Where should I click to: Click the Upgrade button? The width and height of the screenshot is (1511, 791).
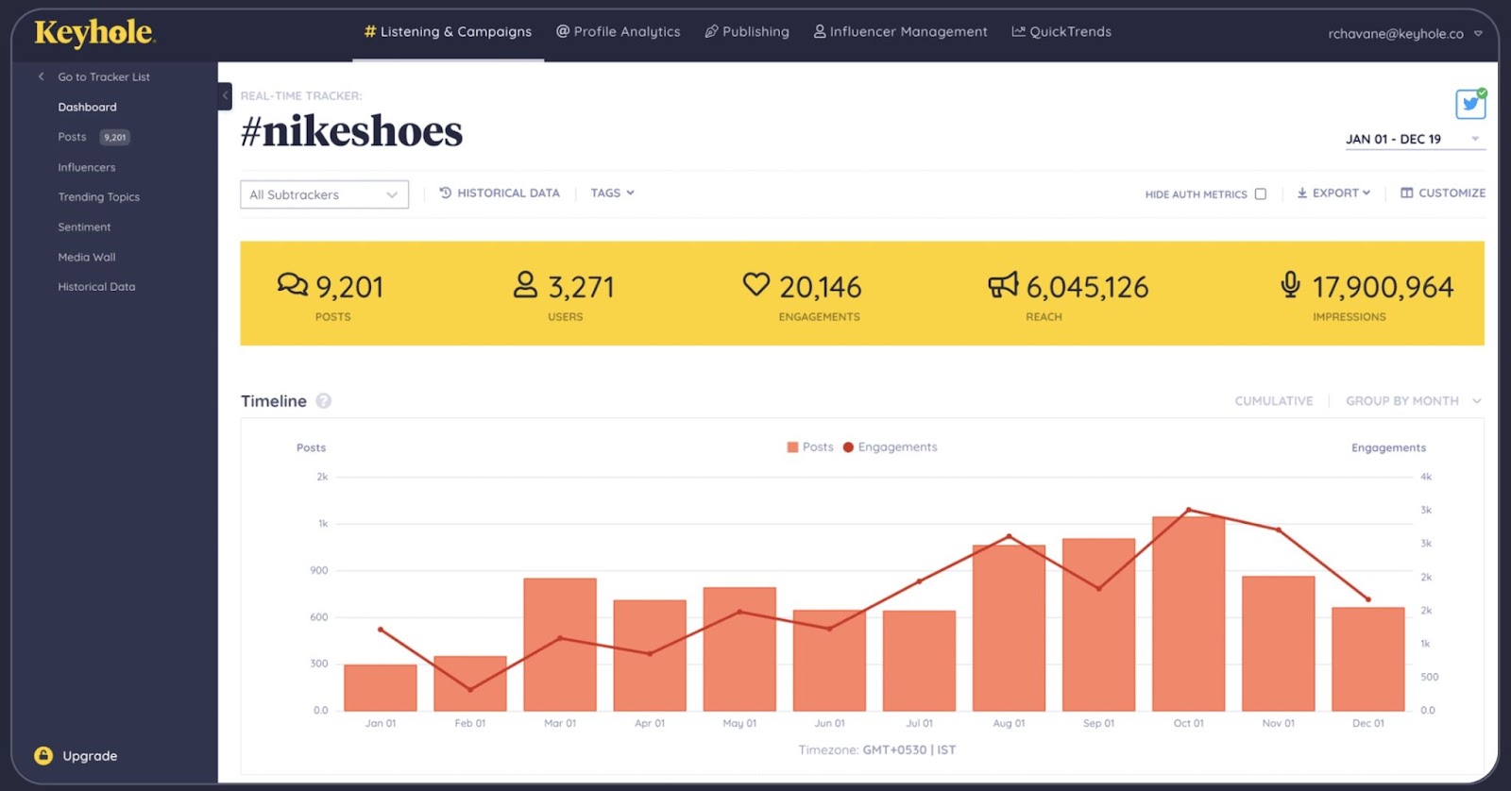(76, 756)
